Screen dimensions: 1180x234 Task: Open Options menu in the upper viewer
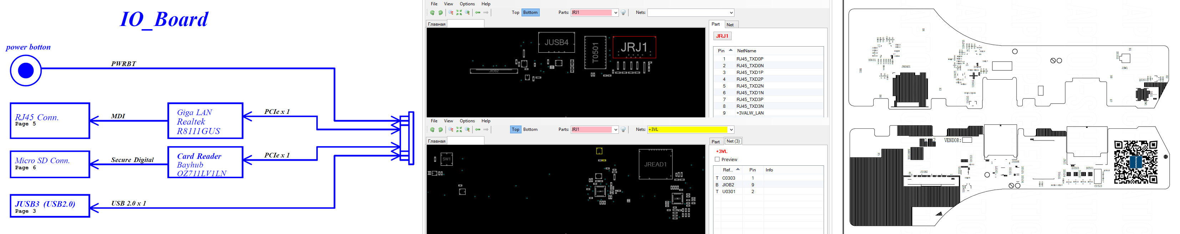467,4
